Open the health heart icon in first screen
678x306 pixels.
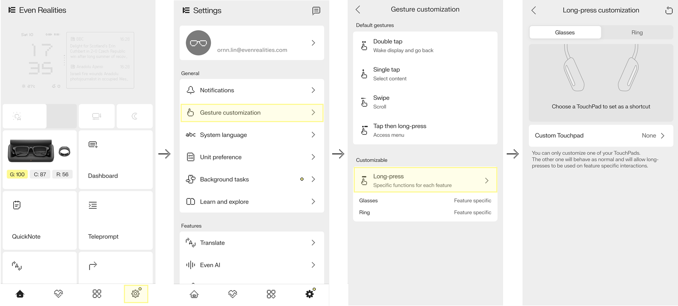pyautogui.click(x=59, y=294)
